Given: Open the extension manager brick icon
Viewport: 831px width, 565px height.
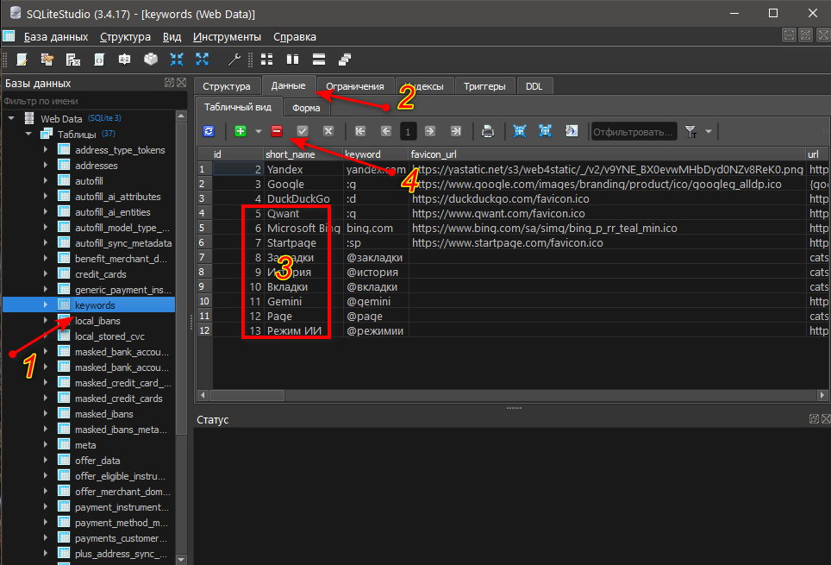Looking at the screenshot, I should point(151,60).
